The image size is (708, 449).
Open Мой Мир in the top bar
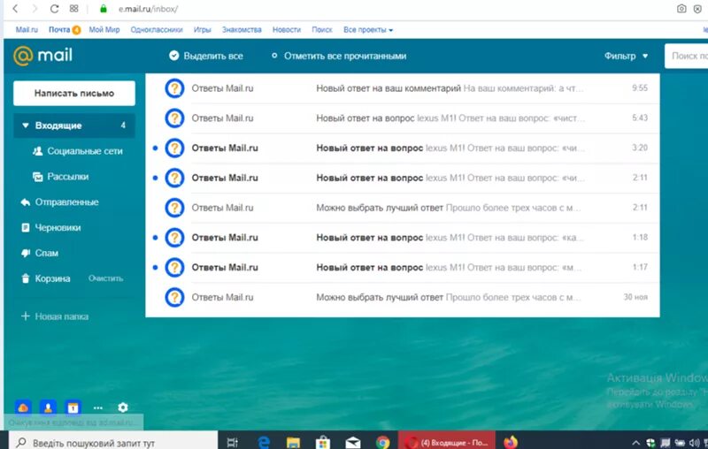tap(104, 30)
